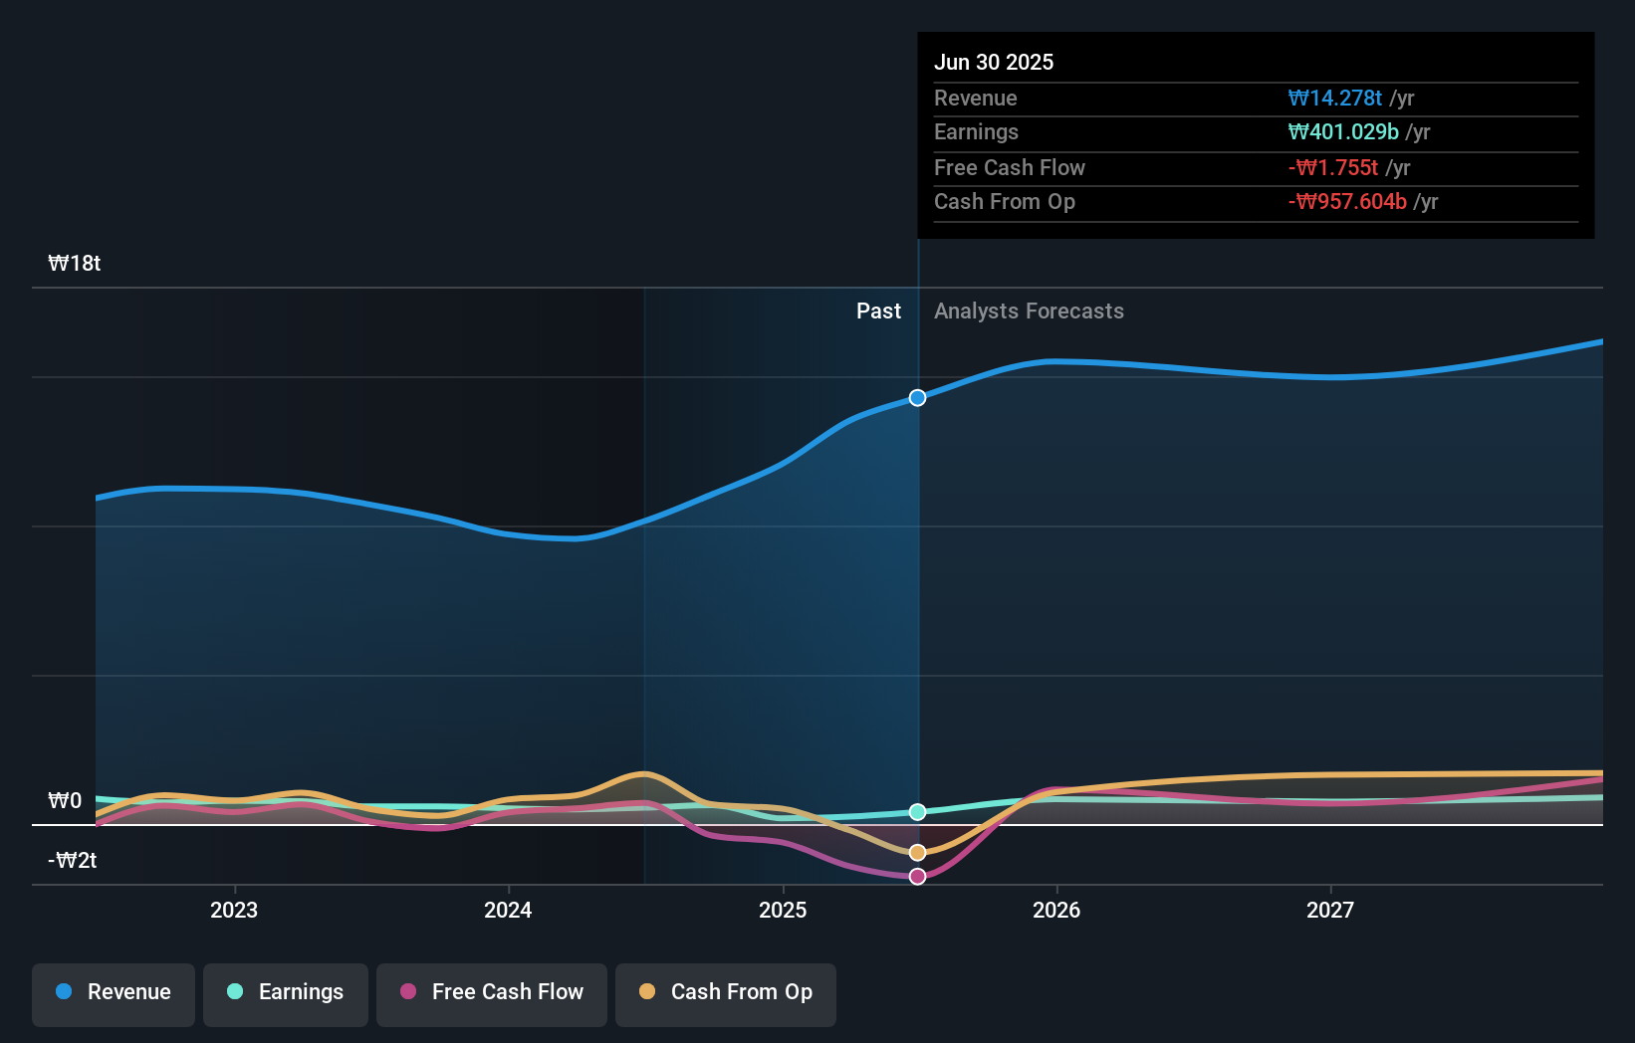Expand the Jun 30 2025 tooltip panel
This screenshot has height=1043, width=1635.
994,62
